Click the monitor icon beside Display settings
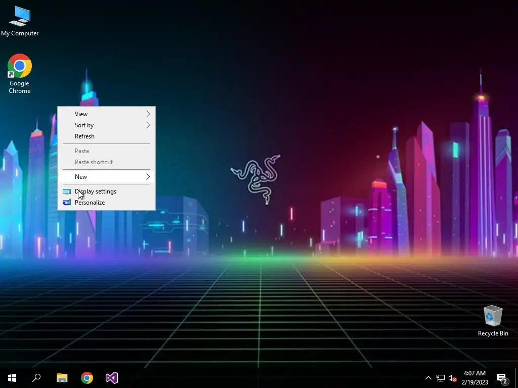 67,191
